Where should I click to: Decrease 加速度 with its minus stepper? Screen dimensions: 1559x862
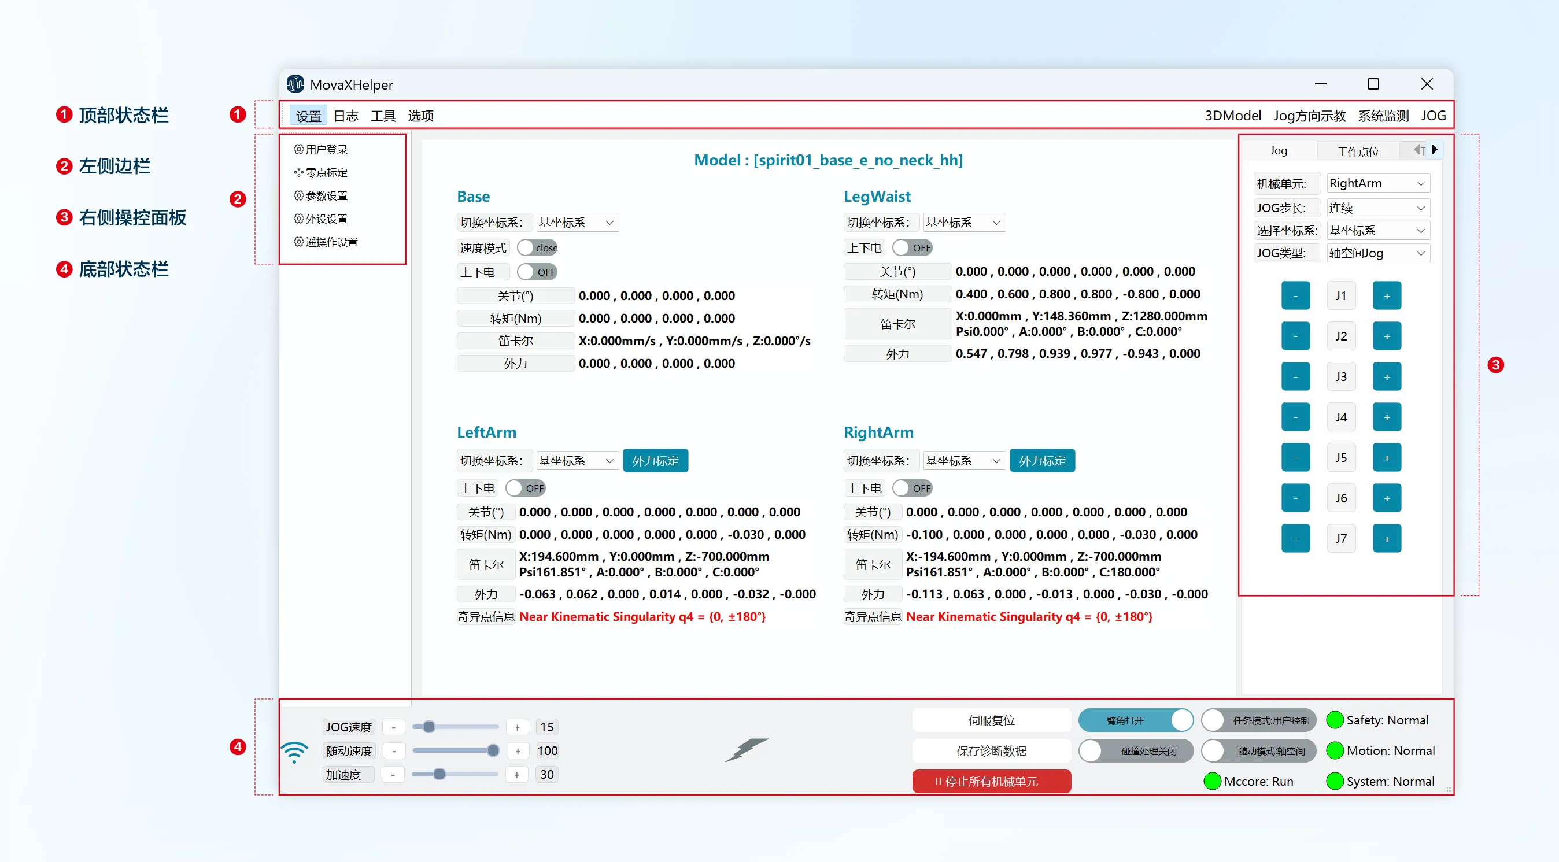(393, 775)
